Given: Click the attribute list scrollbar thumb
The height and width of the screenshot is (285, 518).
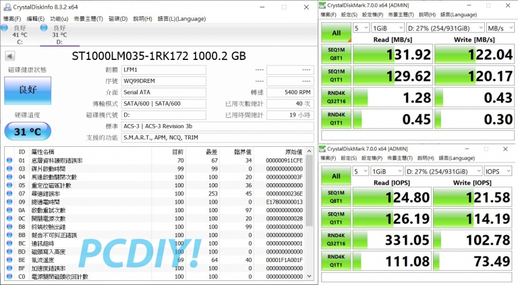Looking at the screenshot, I should click(x=309, y=191).
